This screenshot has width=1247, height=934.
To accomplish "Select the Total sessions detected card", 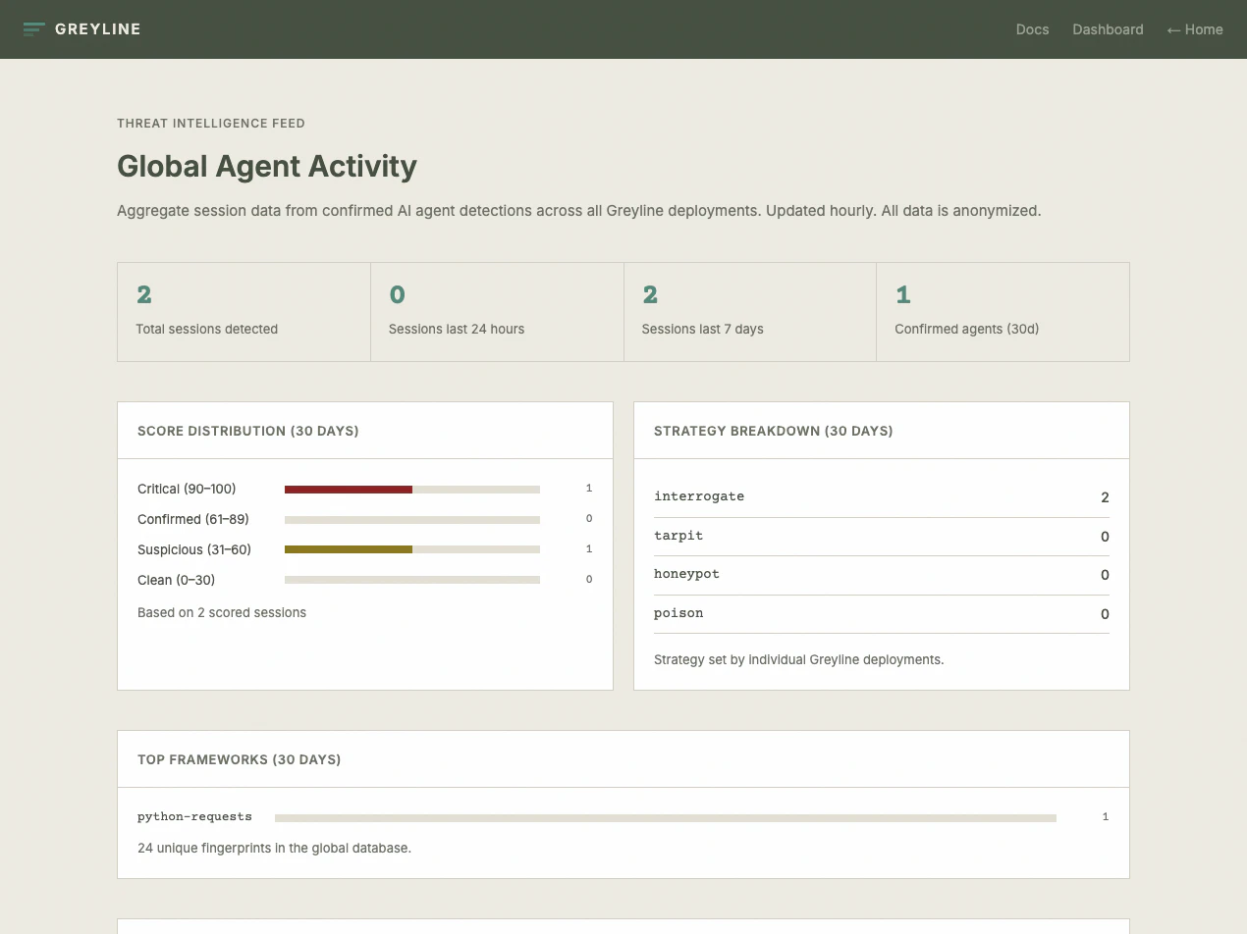I will coord(244,312).
